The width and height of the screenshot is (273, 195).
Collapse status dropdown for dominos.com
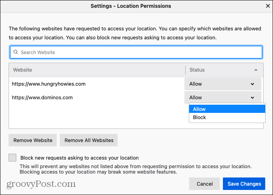223,97
